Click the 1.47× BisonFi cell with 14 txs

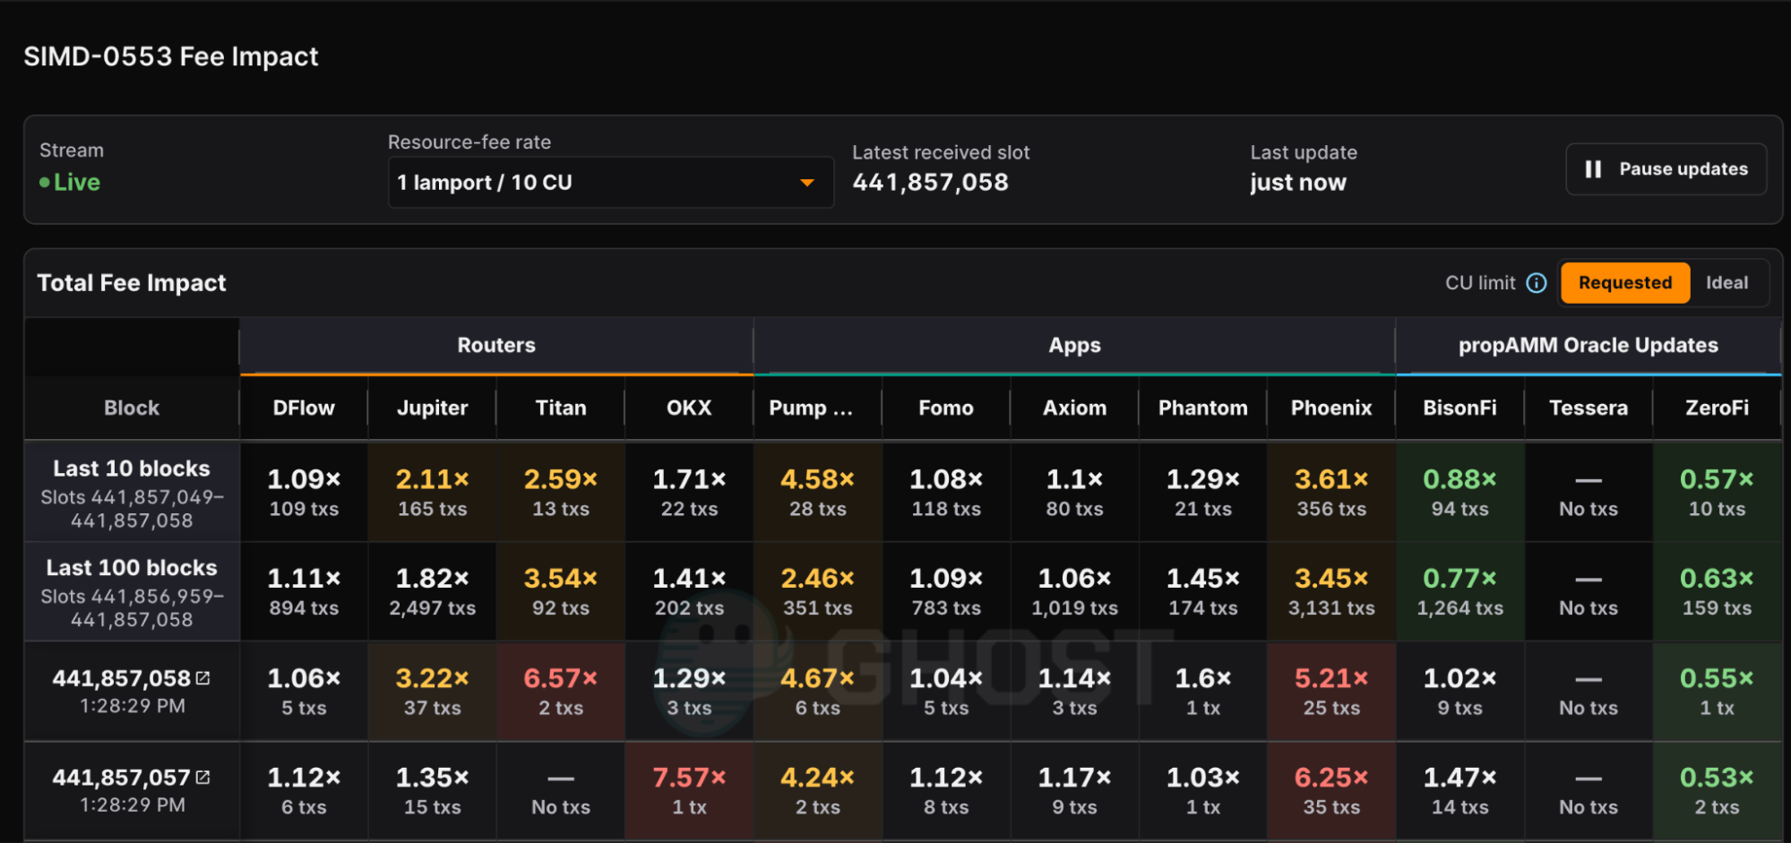pos(1460,791)
